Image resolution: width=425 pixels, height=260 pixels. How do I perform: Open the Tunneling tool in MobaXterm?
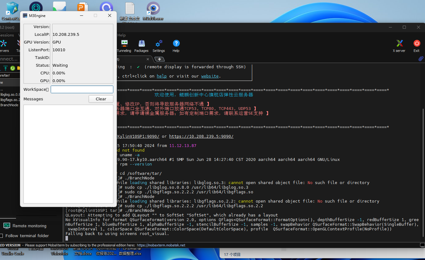pos(124,46)
